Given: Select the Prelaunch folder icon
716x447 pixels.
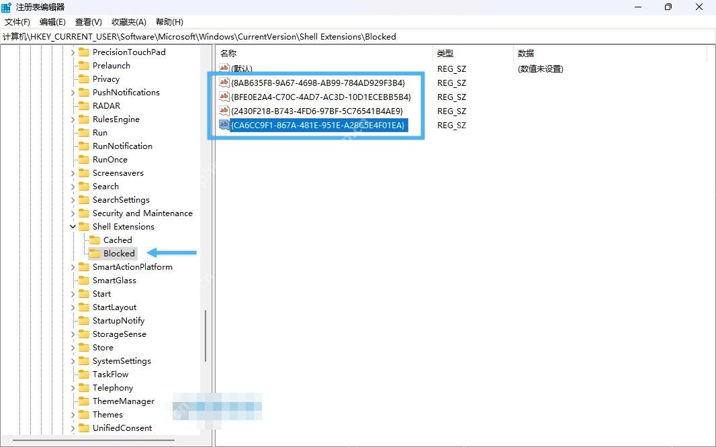Looking at the screenshot, I should click(x=83, y=66).
